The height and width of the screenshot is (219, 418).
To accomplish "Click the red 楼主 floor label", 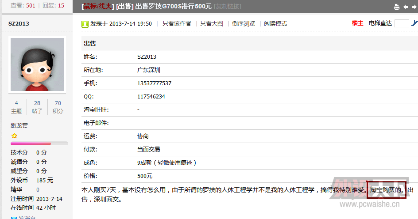I will tap(357, 23).
